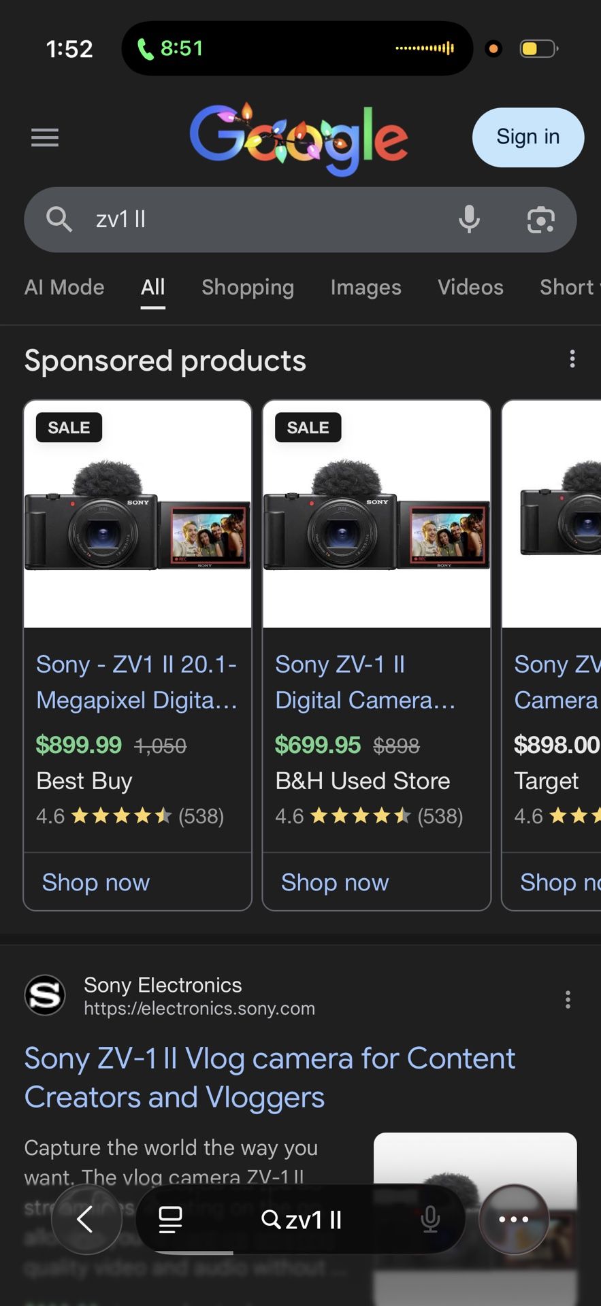
Task: Switch to the Images tab
Action: (366, 287)
